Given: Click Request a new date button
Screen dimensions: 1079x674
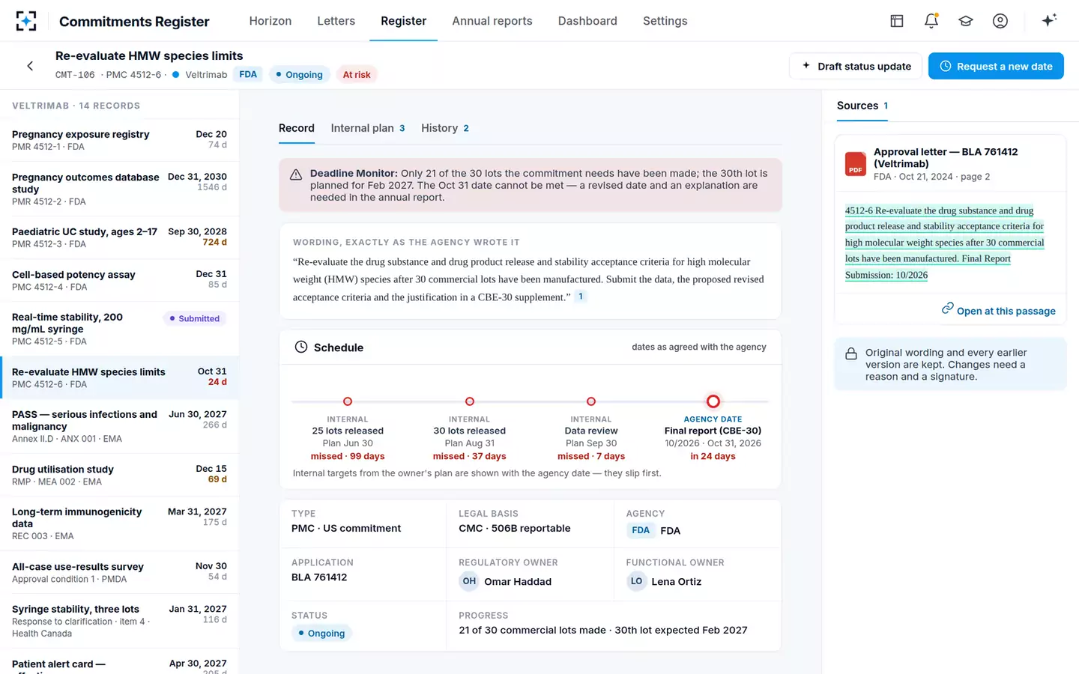Looking at the screenshot, I should pos(996,66).
